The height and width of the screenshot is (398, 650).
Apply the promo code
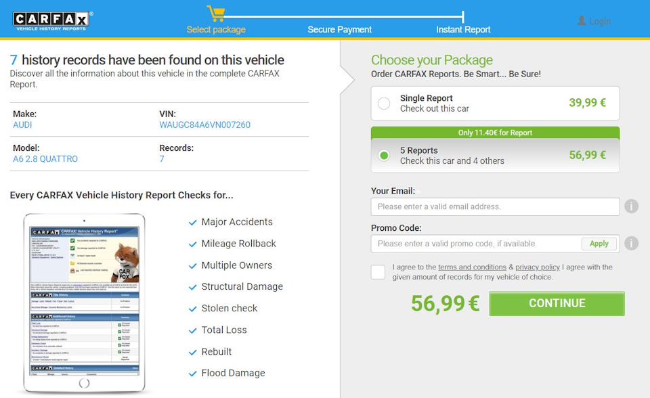pos(599,244)
